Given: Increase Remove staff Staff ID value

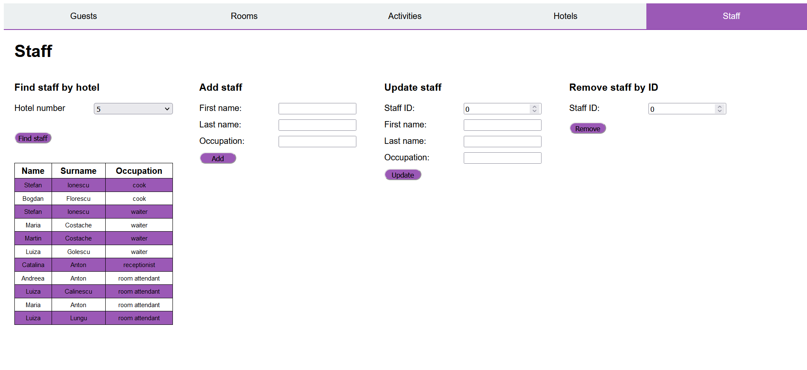Looking at the screenshot, I should tap(719, 107).
